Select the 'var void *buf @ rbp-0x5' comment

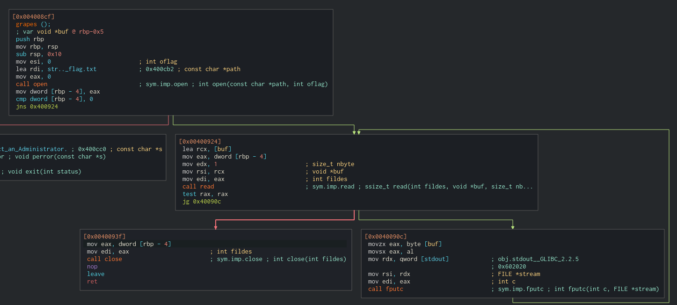pos(60,32)
